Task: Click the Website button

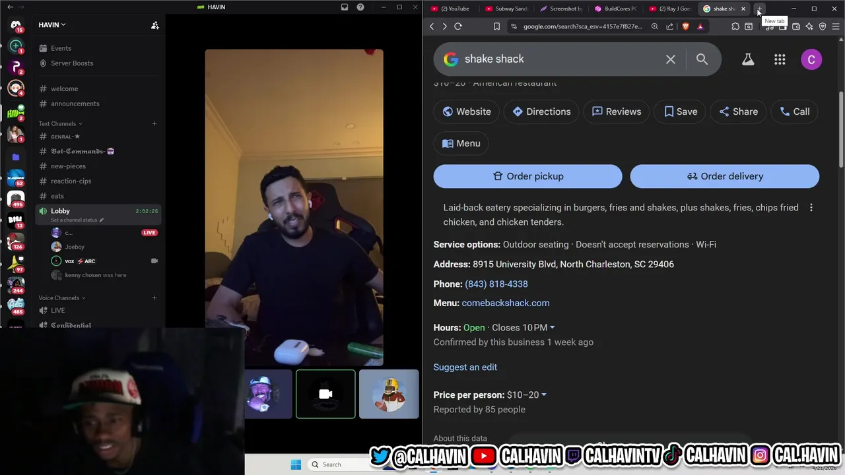Action: coord(467,111)
